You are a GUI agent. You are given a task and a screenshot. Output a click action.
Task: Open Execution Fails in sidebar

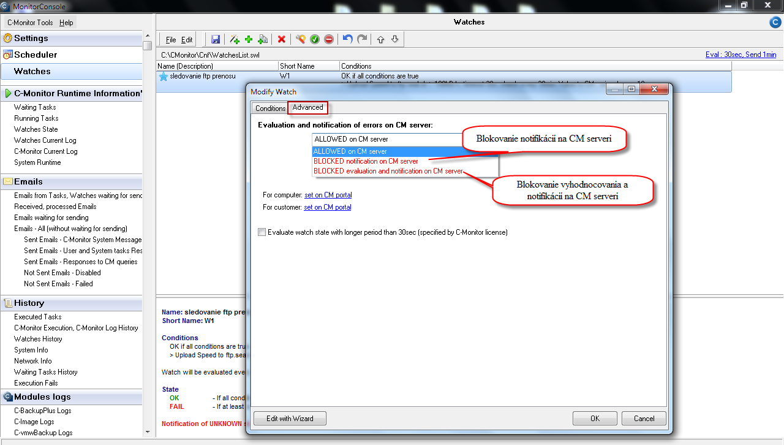click(36, 383)
